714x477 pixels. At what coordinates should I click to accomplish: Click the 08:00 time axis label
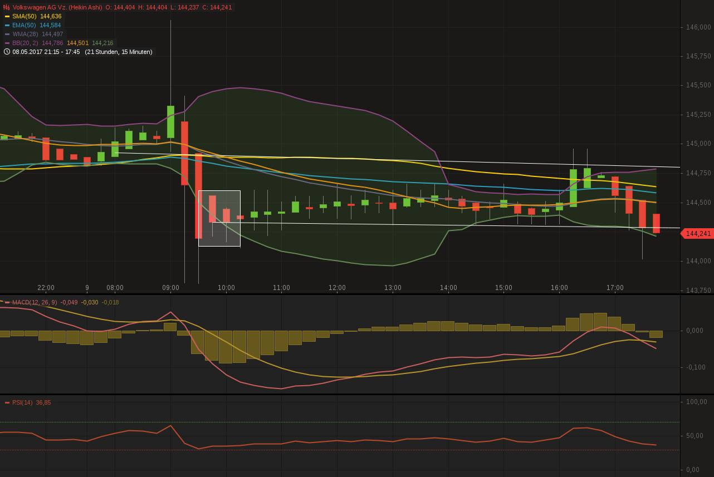pos(115,288)
